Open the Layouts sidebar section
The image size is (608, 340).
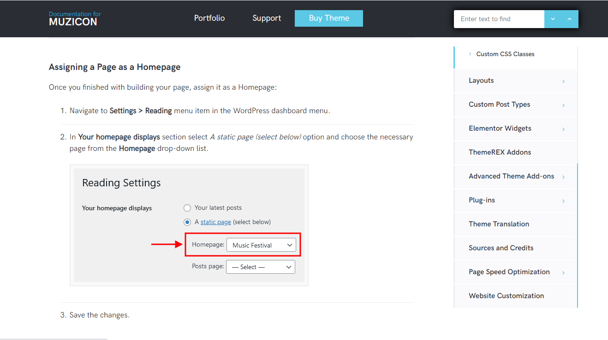point(481,81)
